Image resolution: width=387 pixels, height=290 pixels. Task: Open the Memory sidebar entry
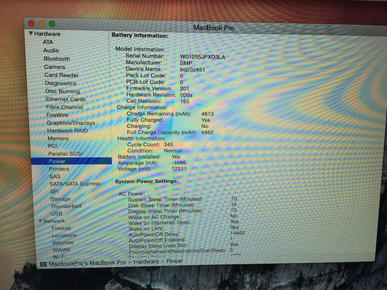(58, 138)
